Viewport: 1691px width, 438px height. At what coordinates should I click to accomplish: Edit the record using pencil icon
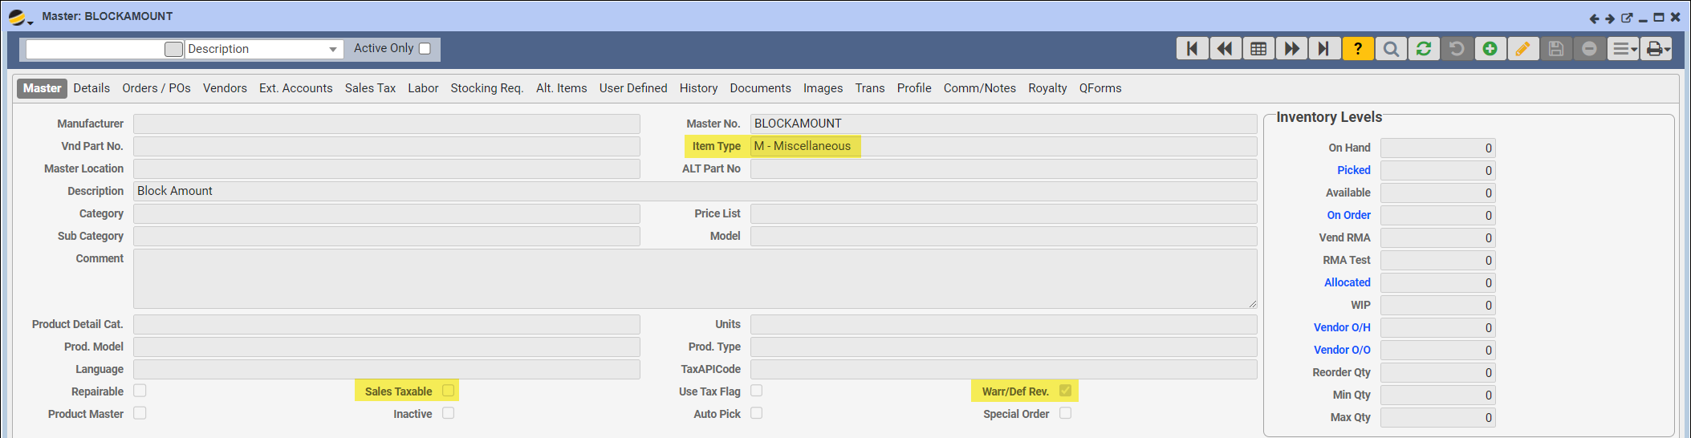click(1522, 49)
